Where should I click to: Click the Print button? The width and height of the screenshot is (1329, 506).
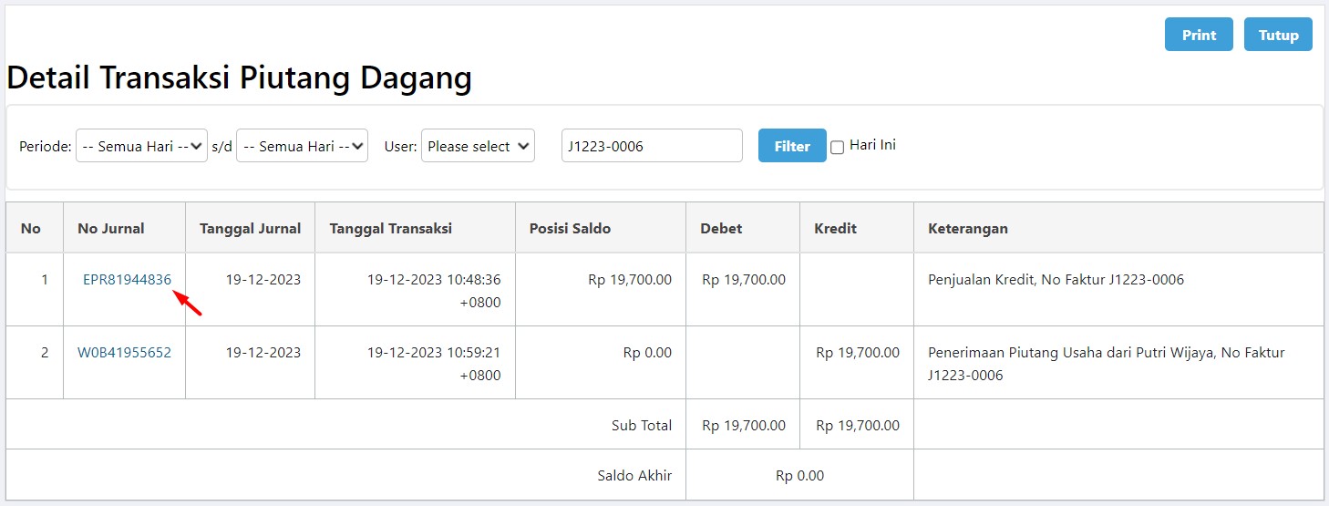click(1199, 35)
